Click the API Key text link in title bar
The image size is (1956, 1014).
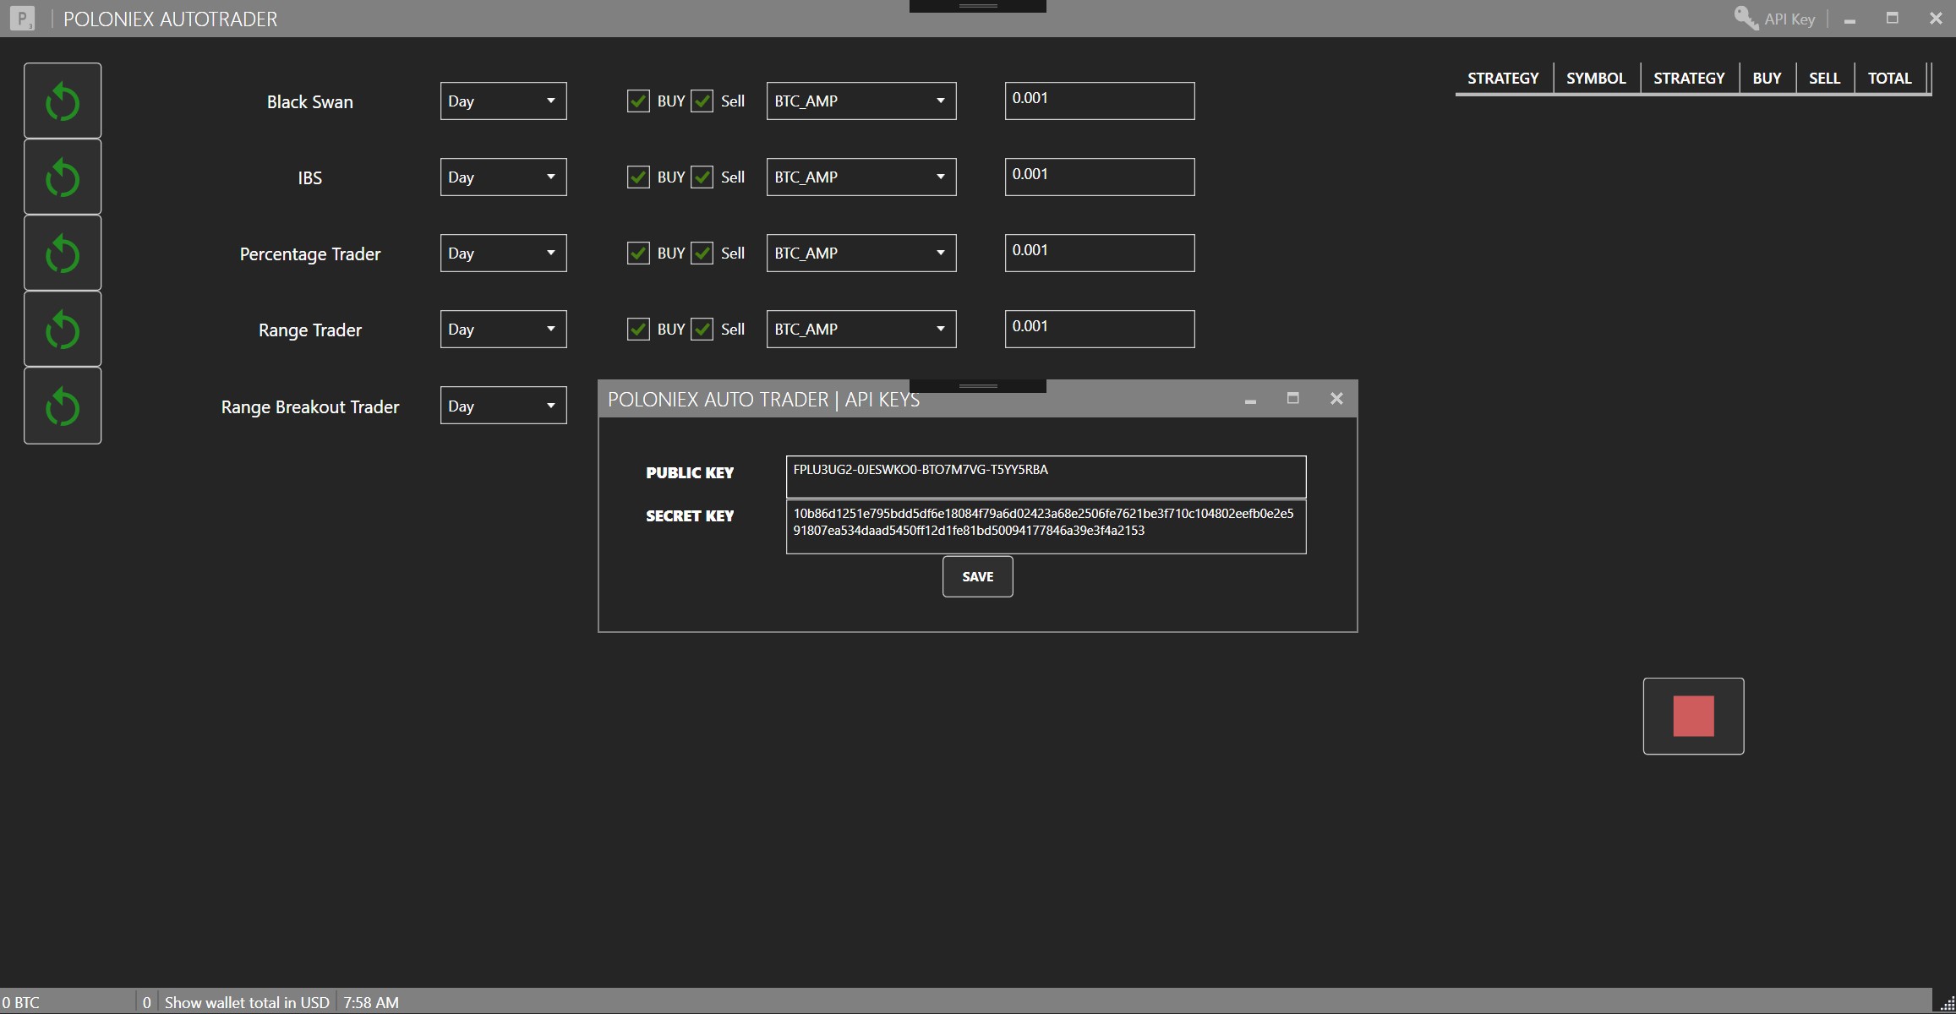tap(1789, 19)
